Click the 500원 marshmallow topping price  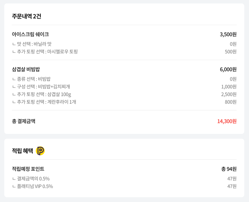point(230,52)
